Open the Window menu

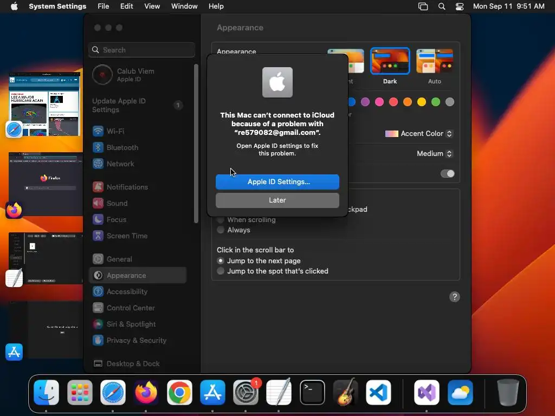point(184,6)
